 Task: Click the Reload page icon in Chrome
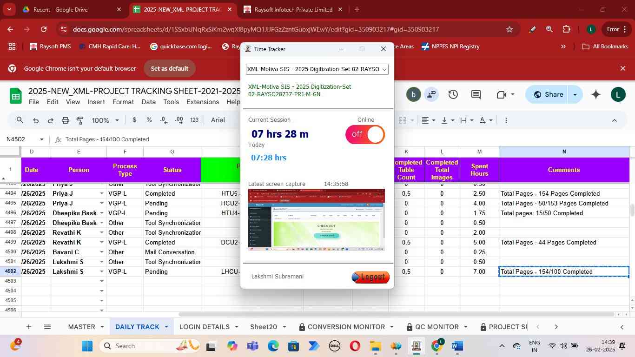tap(44, 29)
